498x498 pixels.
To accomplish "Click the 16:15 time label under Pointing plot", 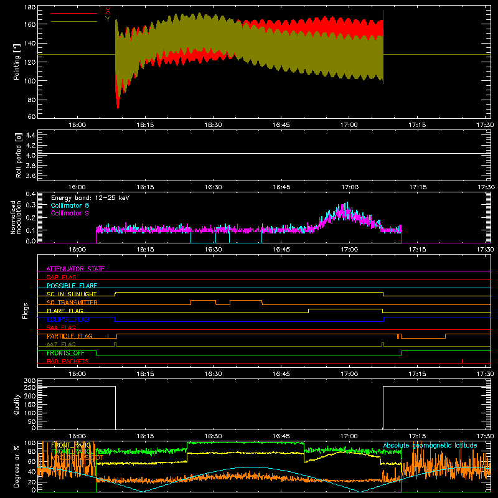I will [x=145, y=125].
